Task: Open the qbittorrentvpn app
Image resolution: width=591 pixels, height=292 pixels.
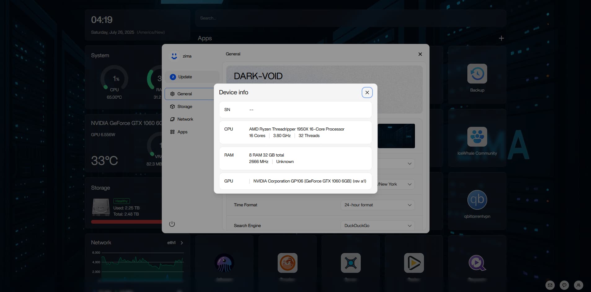Action: coord(477,200)
